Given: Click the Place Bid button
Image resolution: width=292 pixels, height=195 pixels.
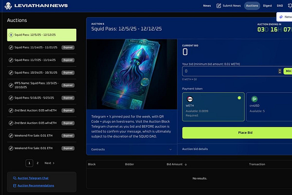Looking at the screenshot, I should click(x=237, y=133).
